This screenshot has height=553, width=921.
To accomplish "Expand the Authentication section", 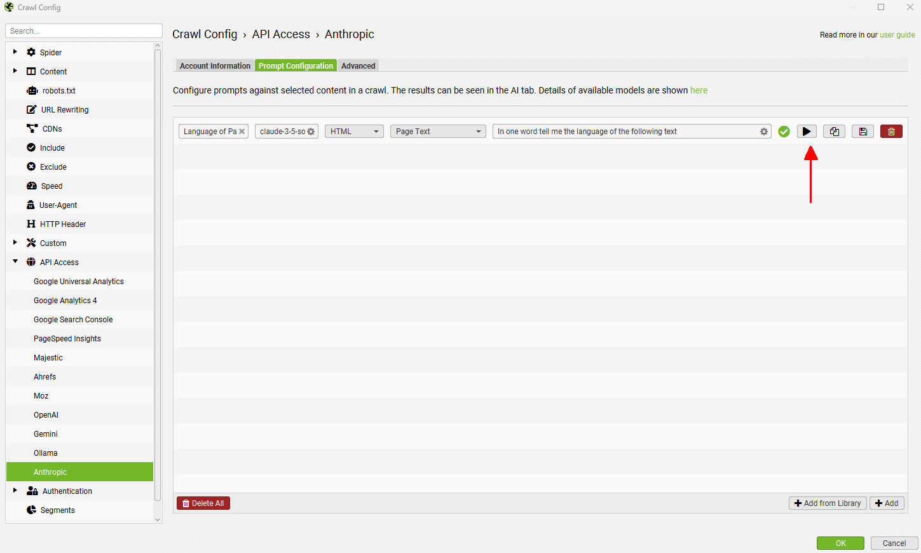I will (x=15, y=491).
